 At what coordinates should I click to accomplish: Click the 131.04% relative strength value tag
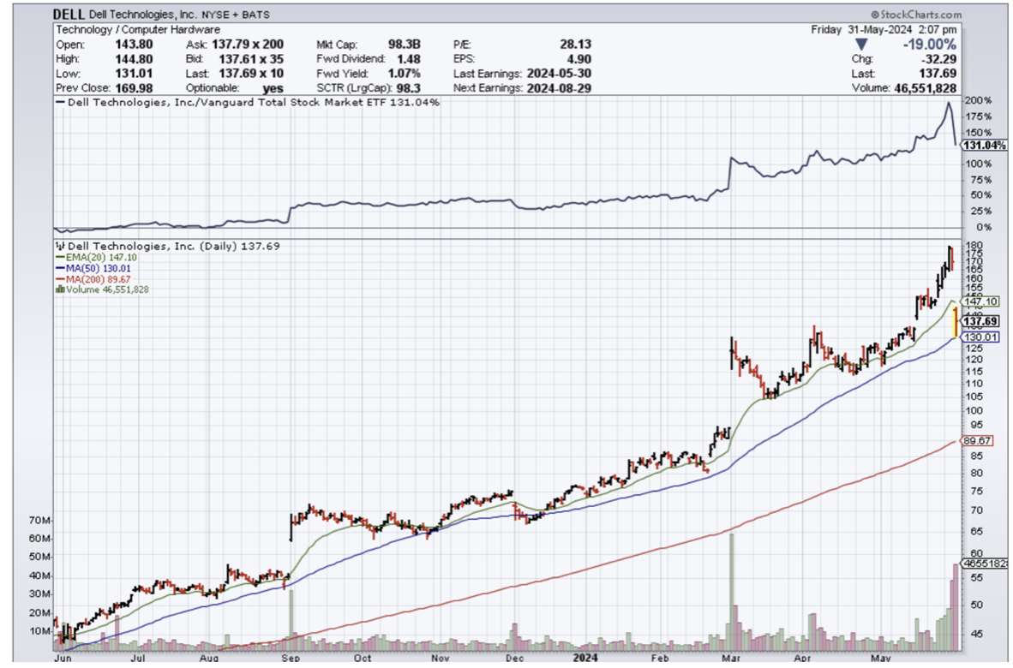[983, 146]
